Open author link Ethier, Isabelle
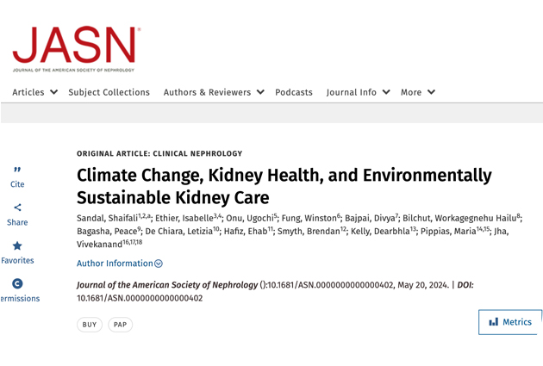This screenshot has width=543, height=366. click(x=184, y=219)
